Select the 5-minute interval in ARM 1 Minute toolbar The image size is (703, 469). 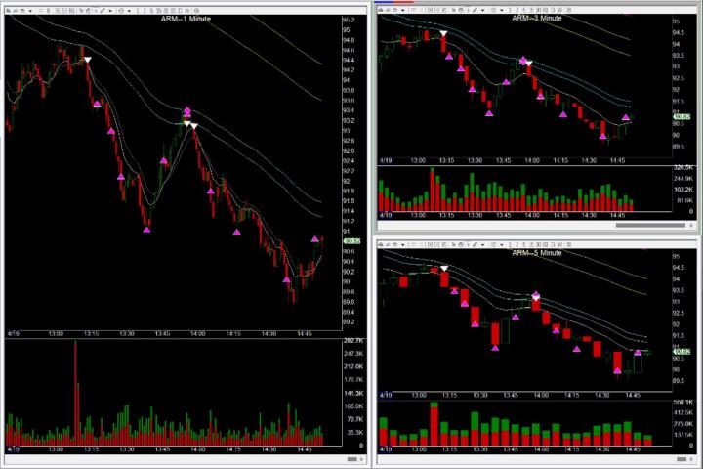pyautogui.click(x=152, y=10)
